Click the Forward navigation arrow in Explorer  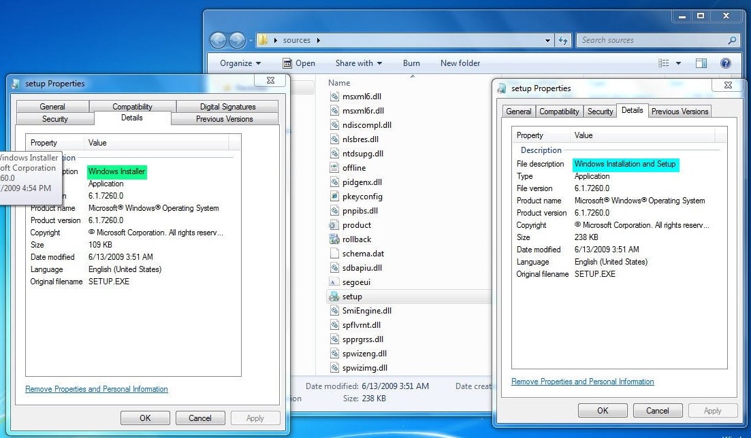coord(237,41)
